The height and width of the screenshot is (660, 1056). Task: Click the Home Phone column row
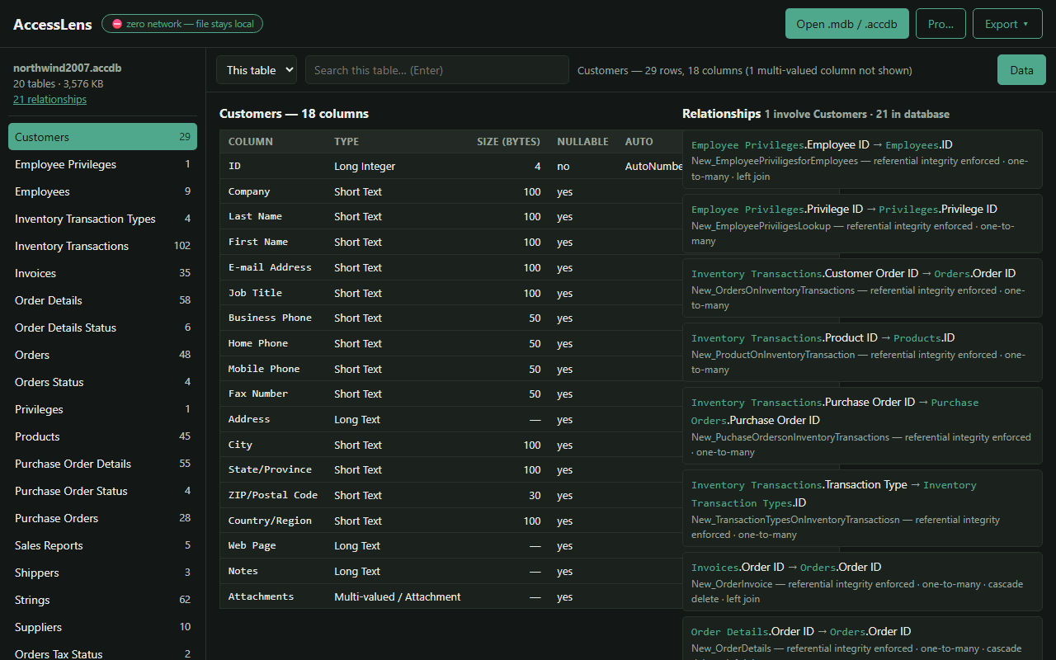(451, 344)
